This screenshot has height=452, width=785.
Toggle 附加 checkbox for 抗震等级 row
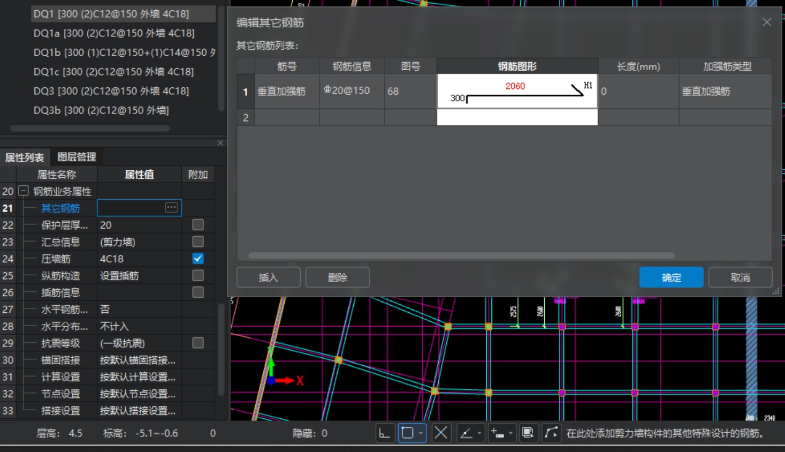[198, 343]
